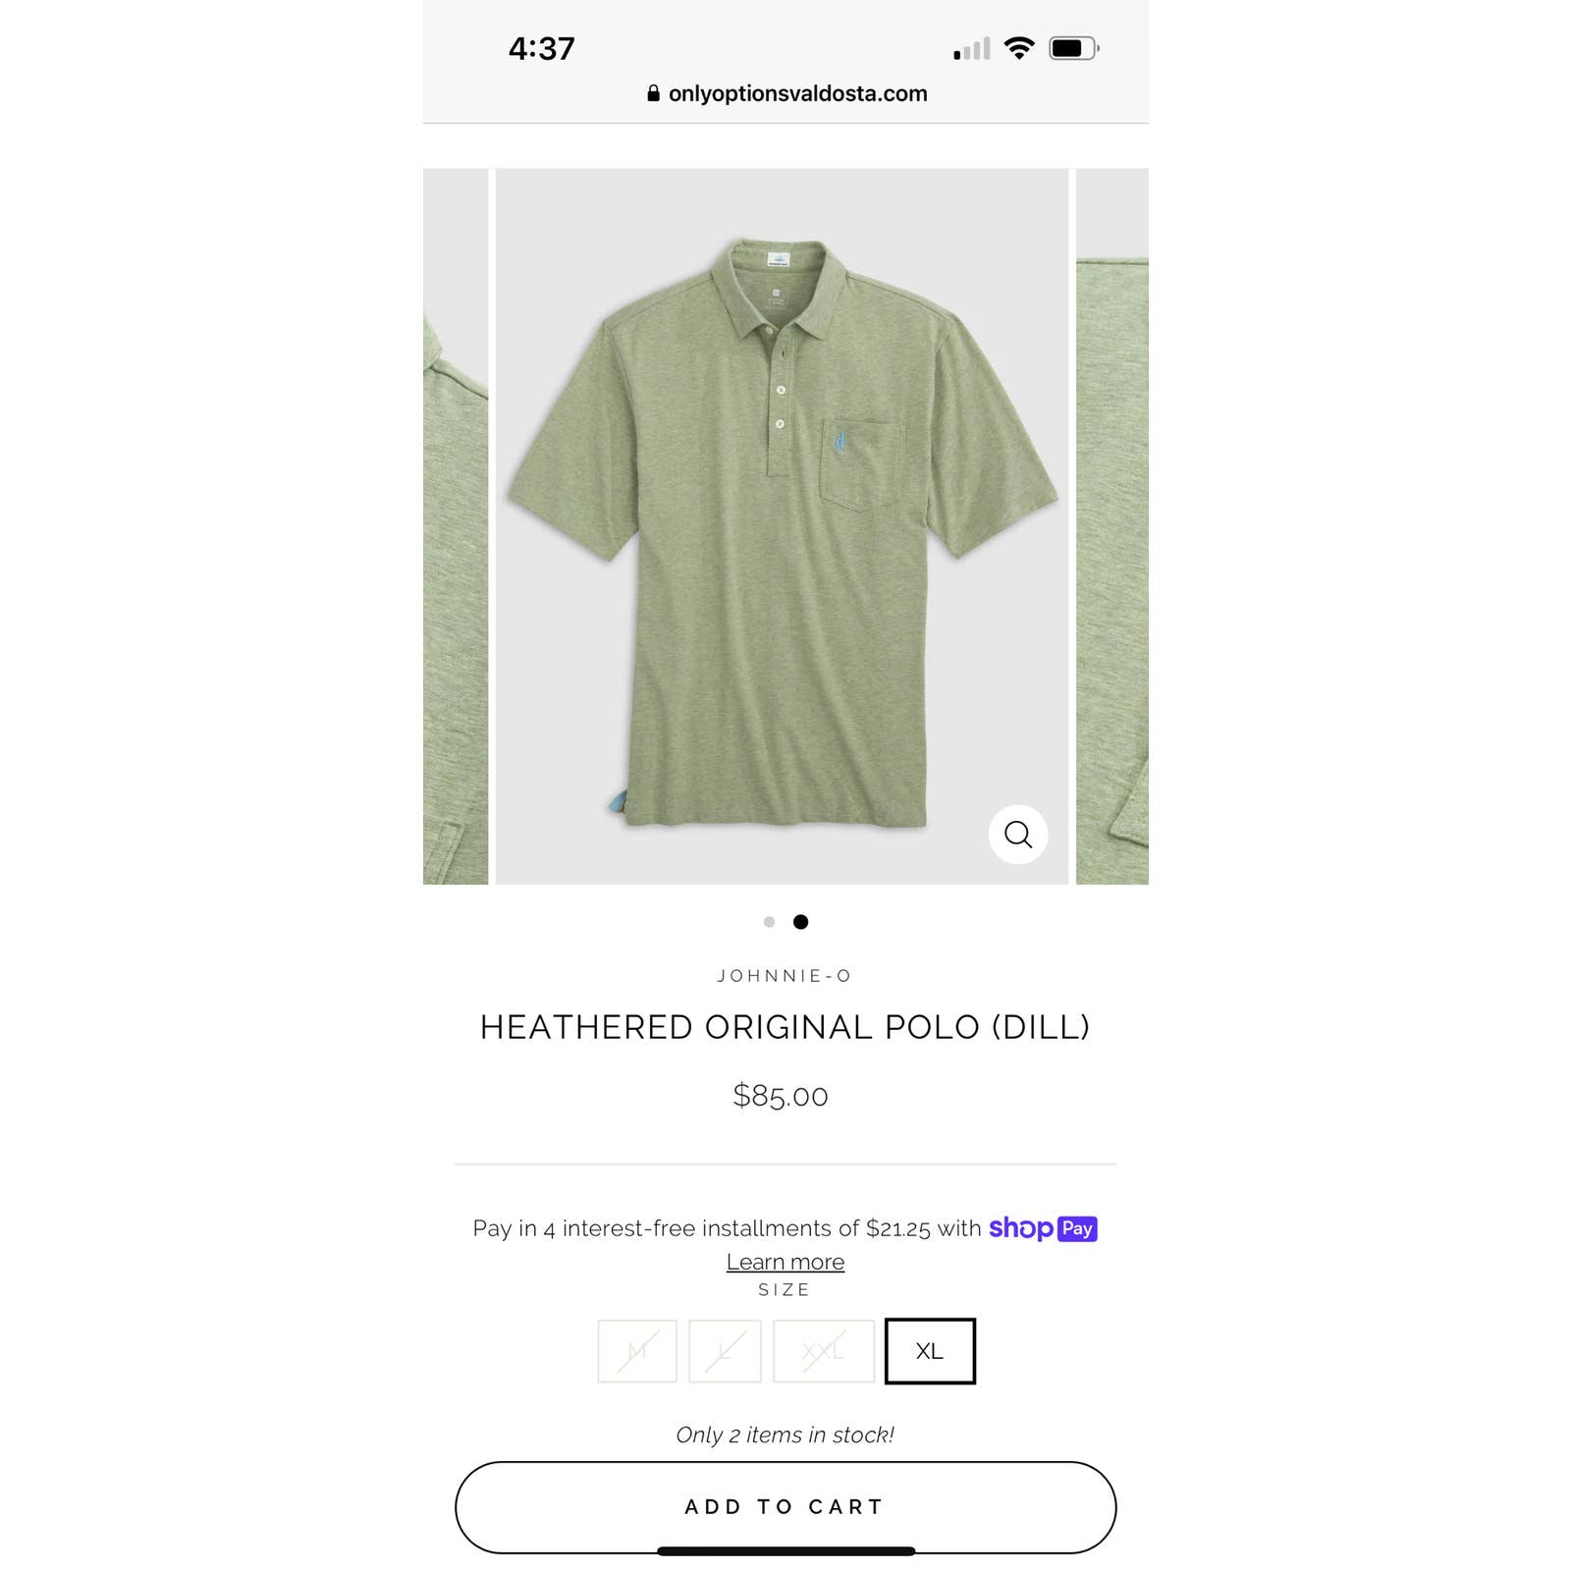Tap the lock icon beside the URL
The height and width of the screenshot is (1571, 1571).
tap(653, 93)
